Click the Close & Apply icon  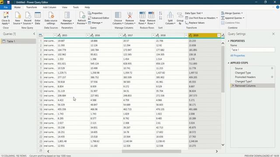pos(6,15)
